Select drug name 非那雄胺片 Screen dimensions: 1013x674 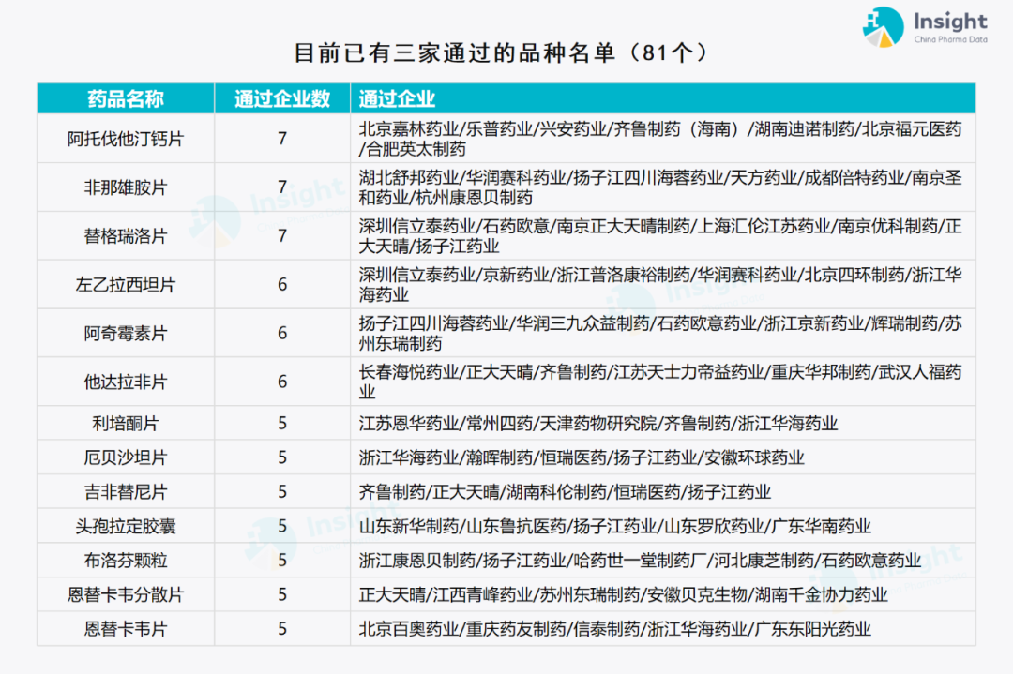[x=126, y=187]
